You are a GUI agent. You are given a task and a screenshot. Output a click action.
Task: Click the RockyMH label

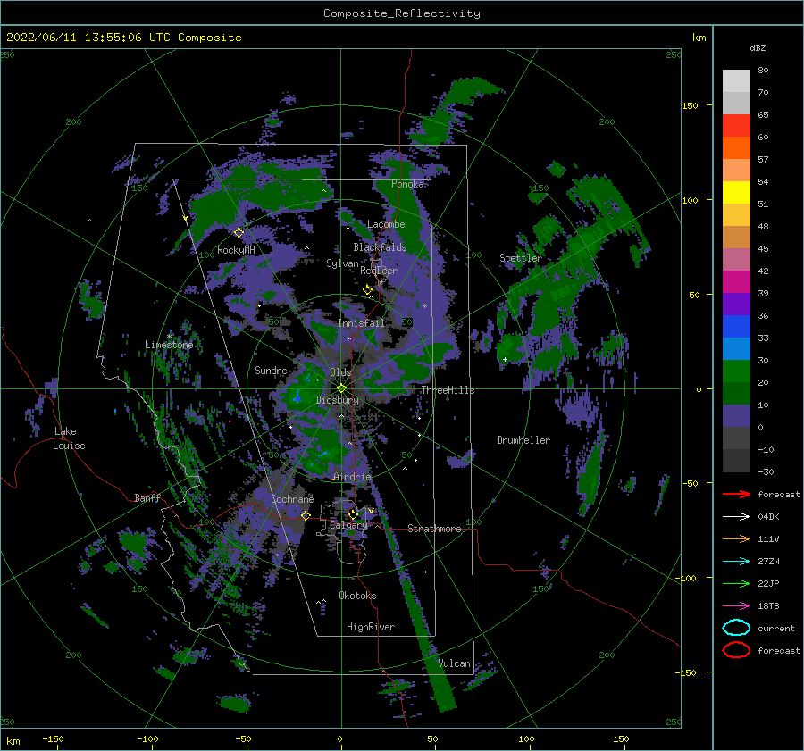[237, 250]
